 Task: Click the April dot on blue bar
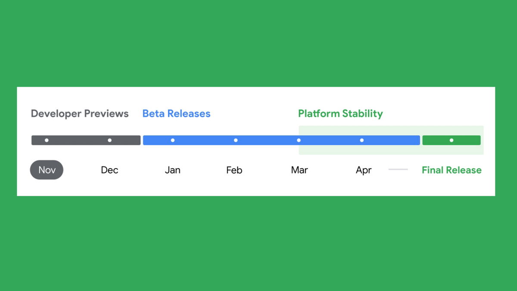click(x=361, y=140)
